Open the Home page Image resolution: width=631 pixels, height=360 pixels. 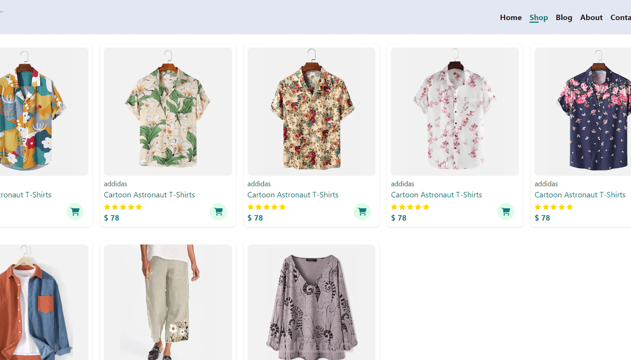pyautogui.click(x=510, y=17)
